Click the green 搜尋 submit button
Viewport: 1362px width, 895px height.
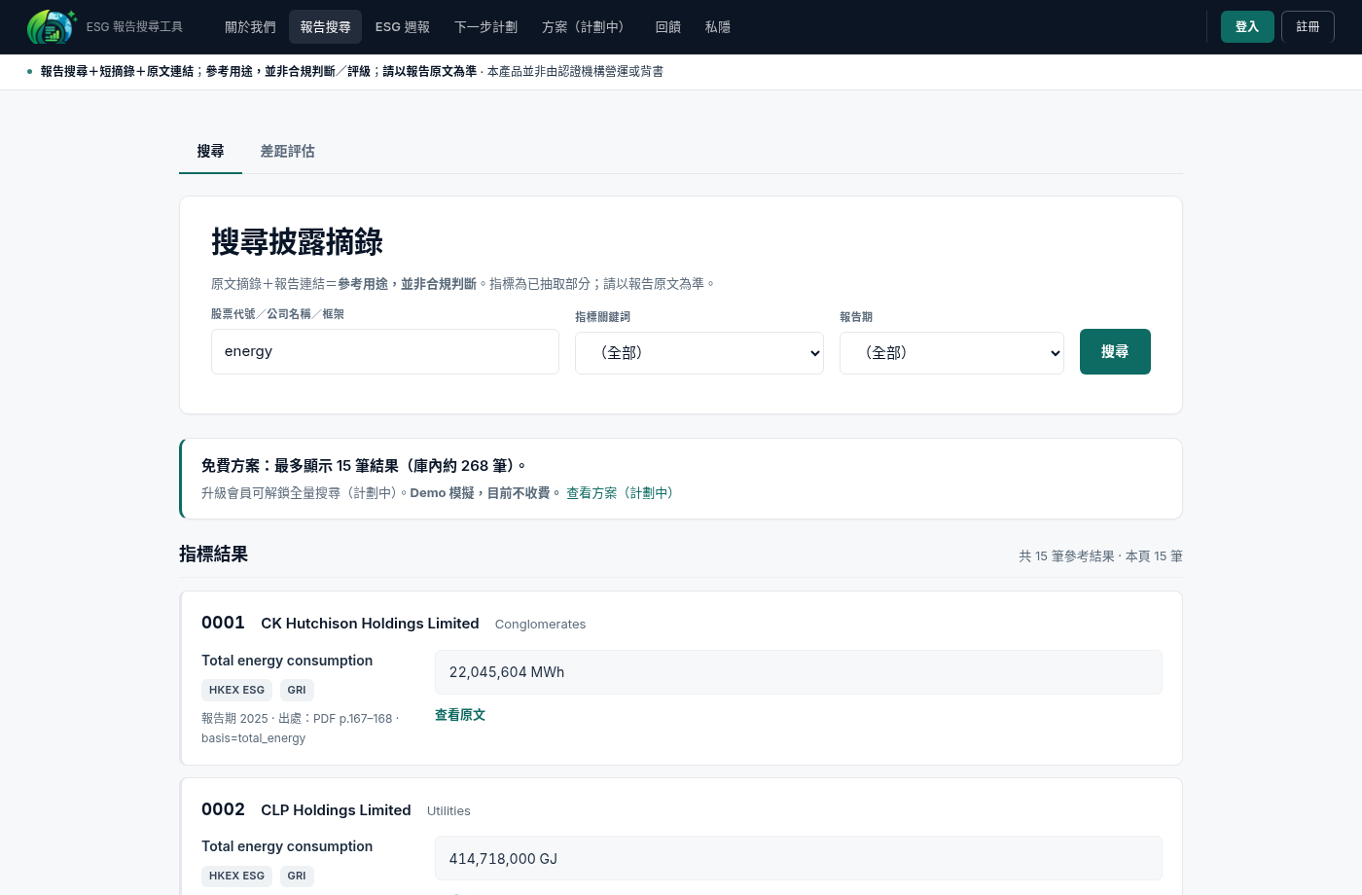click(x=1115, y=351)
